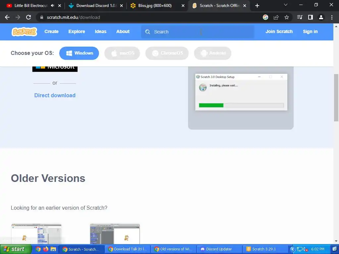Screen dimensions: 339x254
Task: Click the network icon in system tray
Action: pyautogui.click(x=299, y=249)
